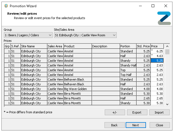Select the Amstel Standard price cell 6.25
Image resolution: width=173 pixels, height=131 pixels.
pos(158,51)
